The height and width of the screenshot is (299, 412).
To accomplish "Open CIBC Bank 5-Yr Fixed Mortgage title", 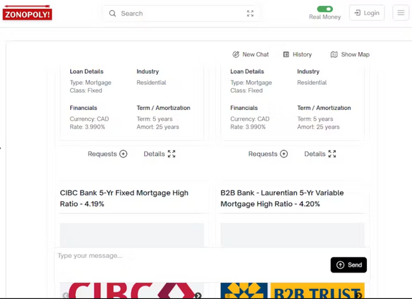I will [124, 198].
